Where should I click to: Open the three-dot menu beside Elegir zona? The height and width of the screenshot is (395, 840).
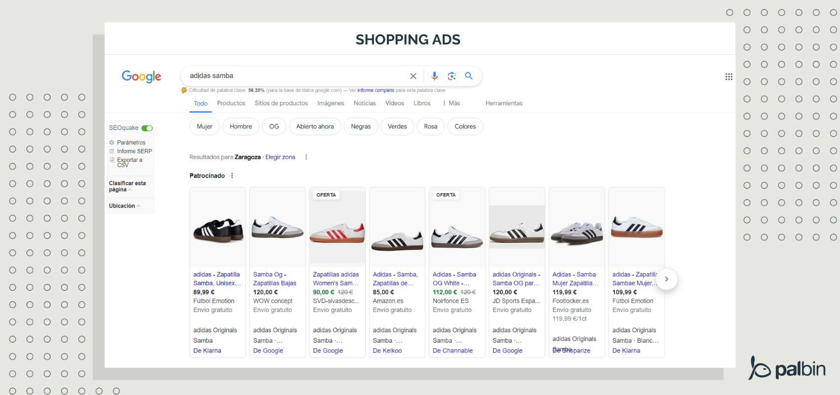[306, 157]
